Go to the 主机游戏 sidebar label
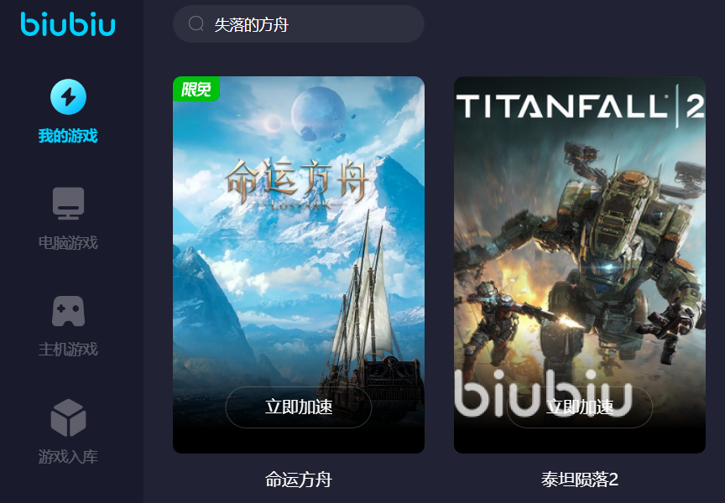 pyautogui.click(x=68, y=350)
